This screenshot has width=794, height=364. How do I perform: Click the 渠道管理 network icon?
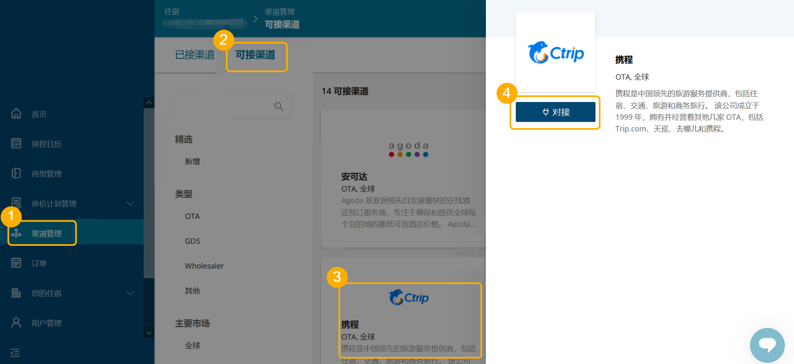click(16, 233)
